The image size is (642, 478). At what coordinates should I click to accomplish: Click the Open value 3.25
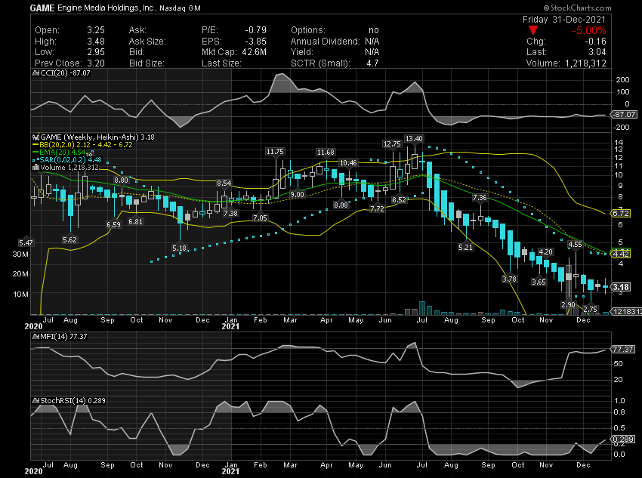pyautogui.click(x=96, y=30)
